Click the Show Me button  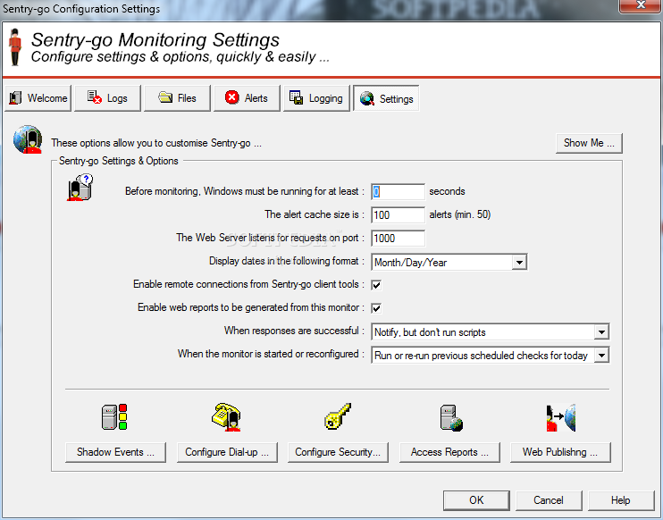pos(589,143)
